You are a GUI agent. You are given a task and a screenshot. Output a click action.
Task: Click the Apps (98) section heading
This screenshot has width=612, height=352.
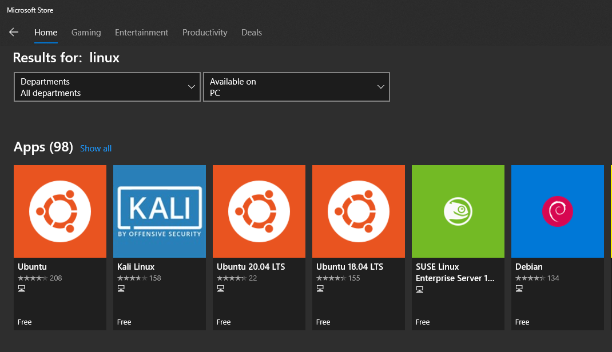[43, 147]
